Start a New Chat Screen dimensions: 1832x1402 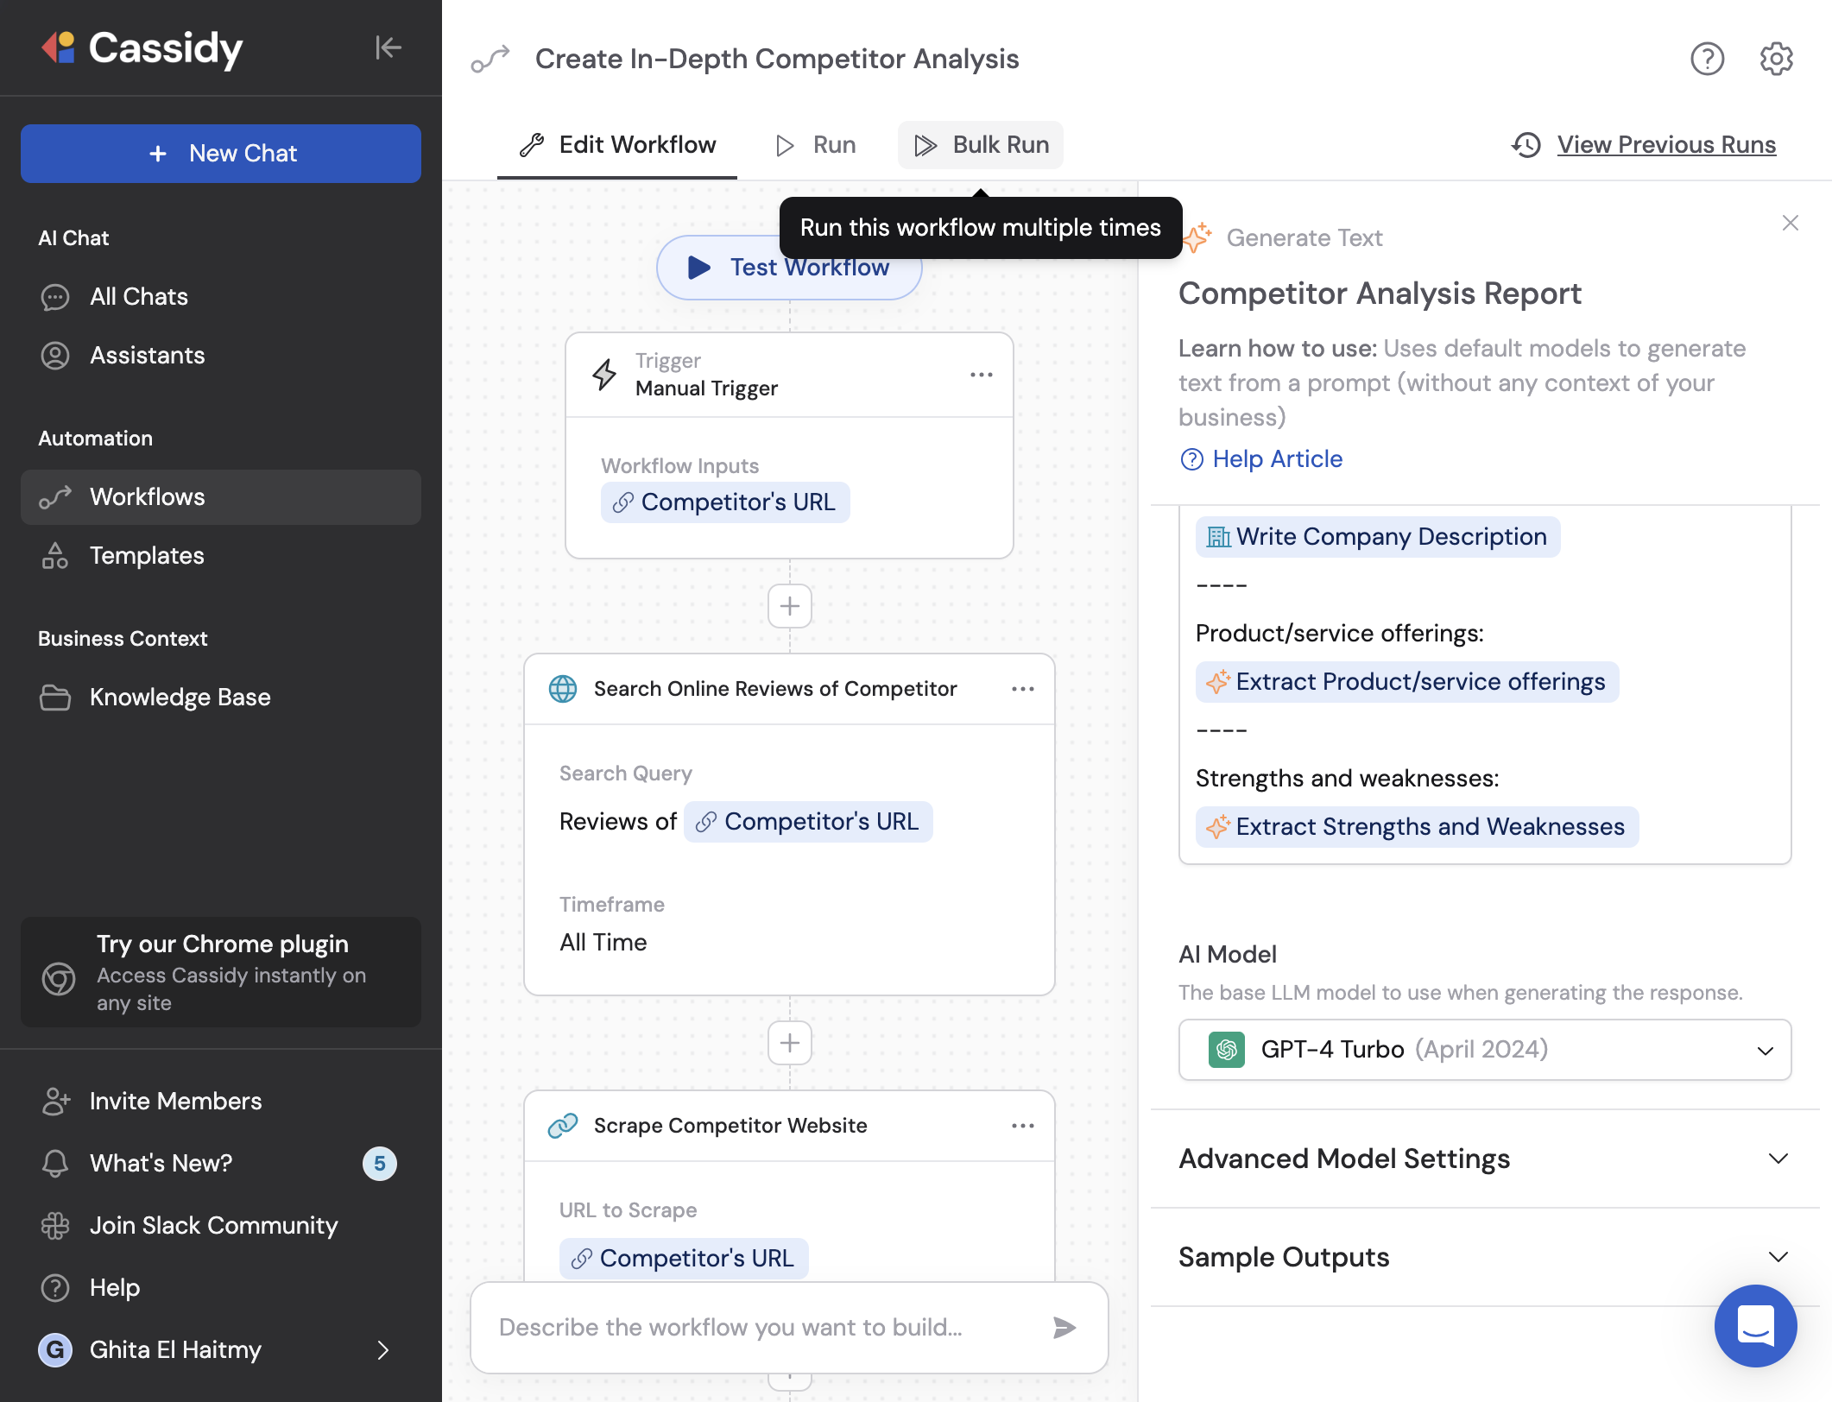click(x=221, y=154)
